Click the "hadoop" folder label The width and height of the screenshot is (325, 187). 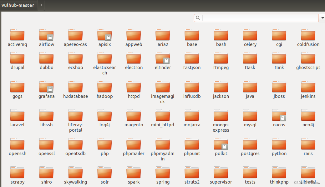pos(105,96)
